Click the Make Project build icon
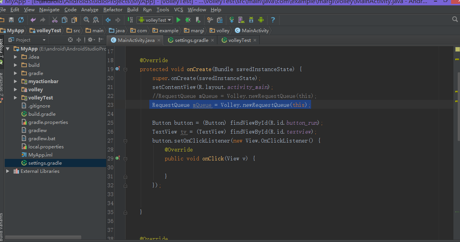Image resolution: width=460 pixels, height=242 pixels. pyautogui.click(x=130, y=20)
